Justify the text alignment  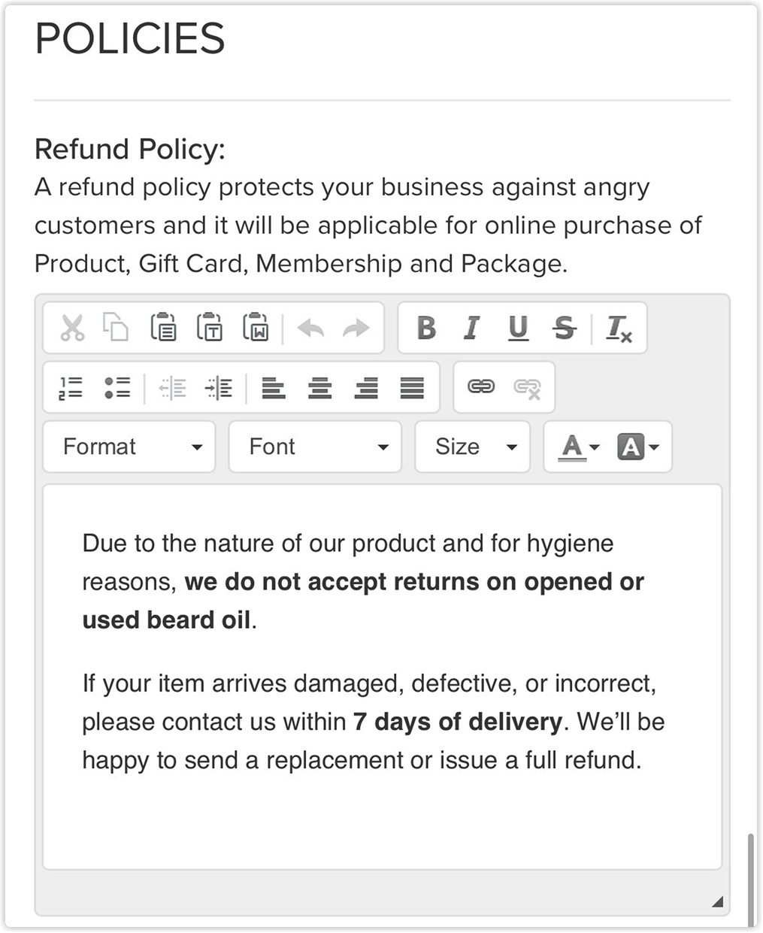(412, 388)
